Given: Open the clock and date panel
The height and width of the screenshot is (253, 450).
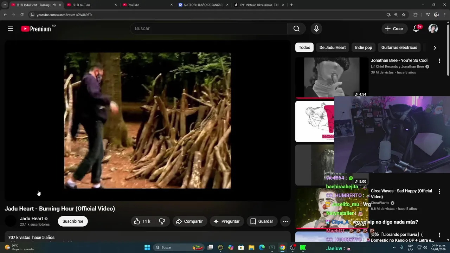Looking at the screenshot, I should [438, 247].
